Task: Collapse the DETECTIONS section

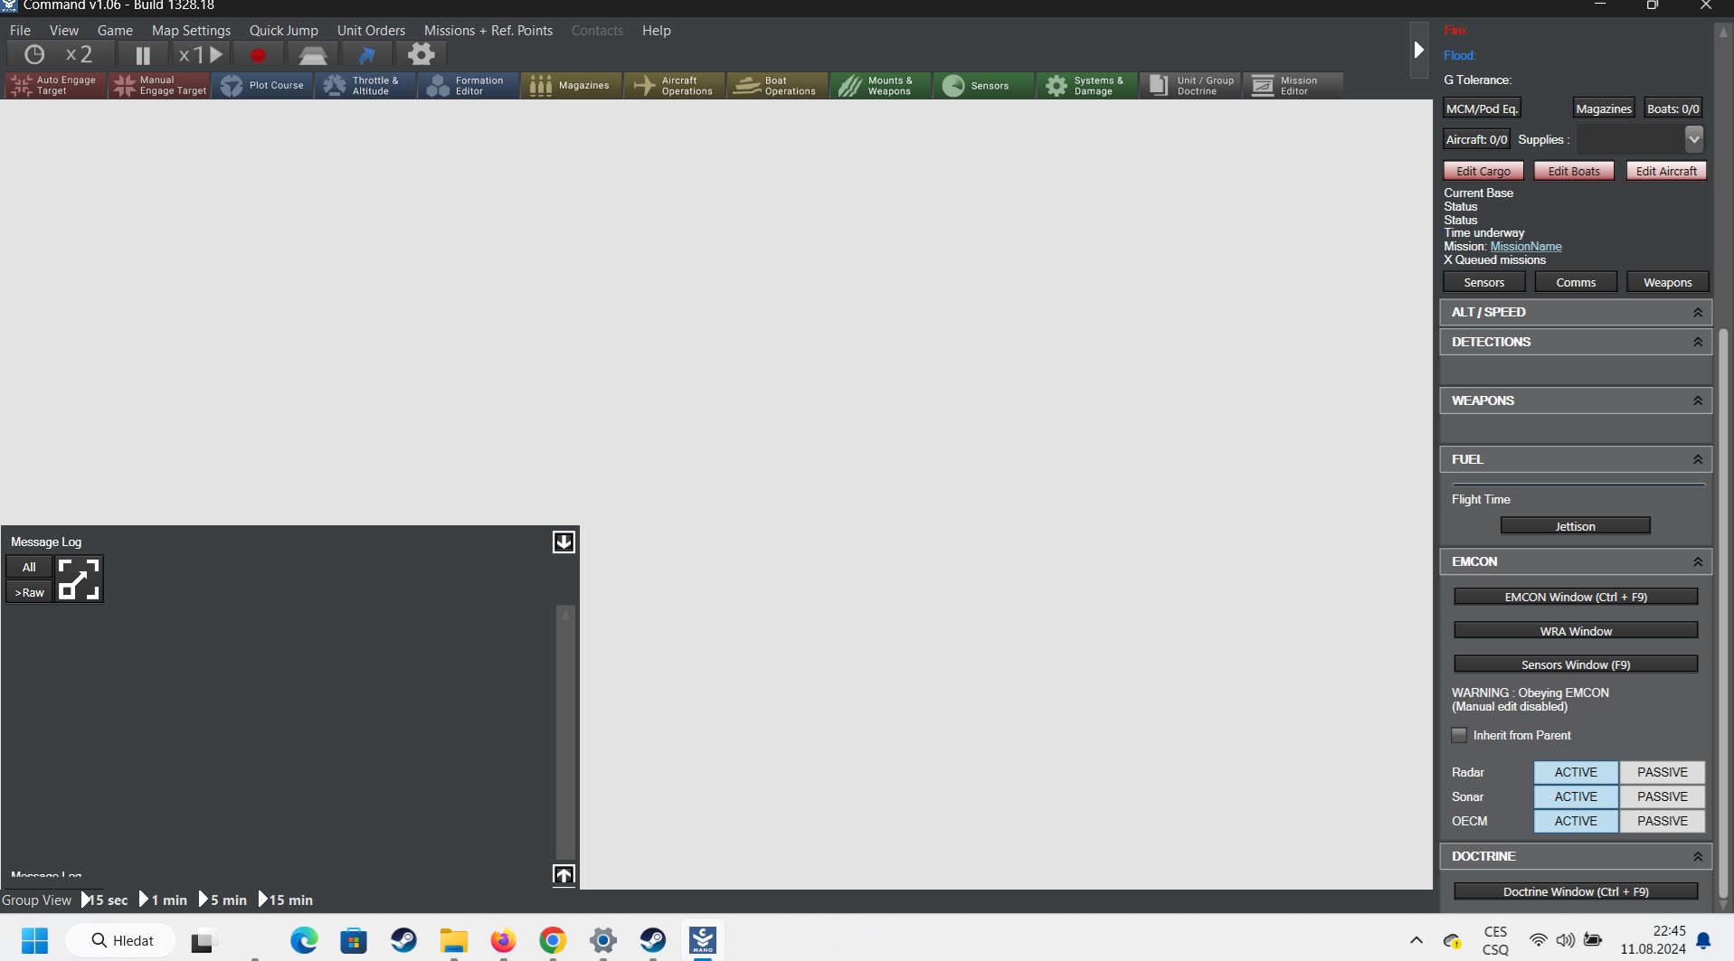Action: pos(1698,343)
